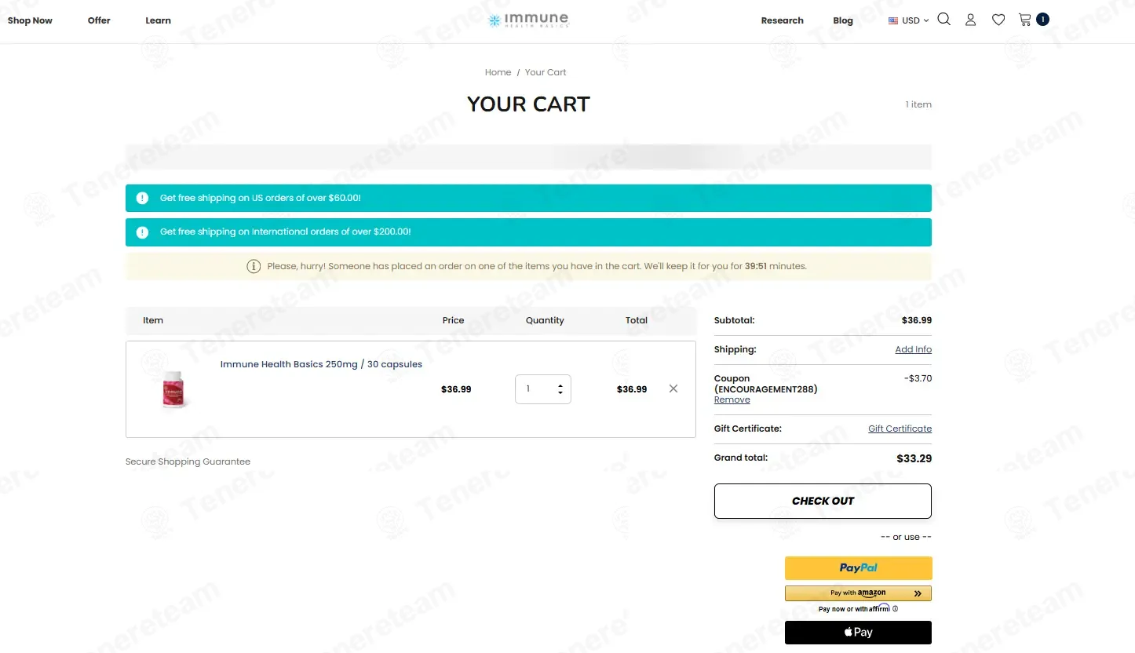Click the info icon beside US free shipping
Image resolution: width=1135 pixels, height=653 pixels.
pos(142,198)
